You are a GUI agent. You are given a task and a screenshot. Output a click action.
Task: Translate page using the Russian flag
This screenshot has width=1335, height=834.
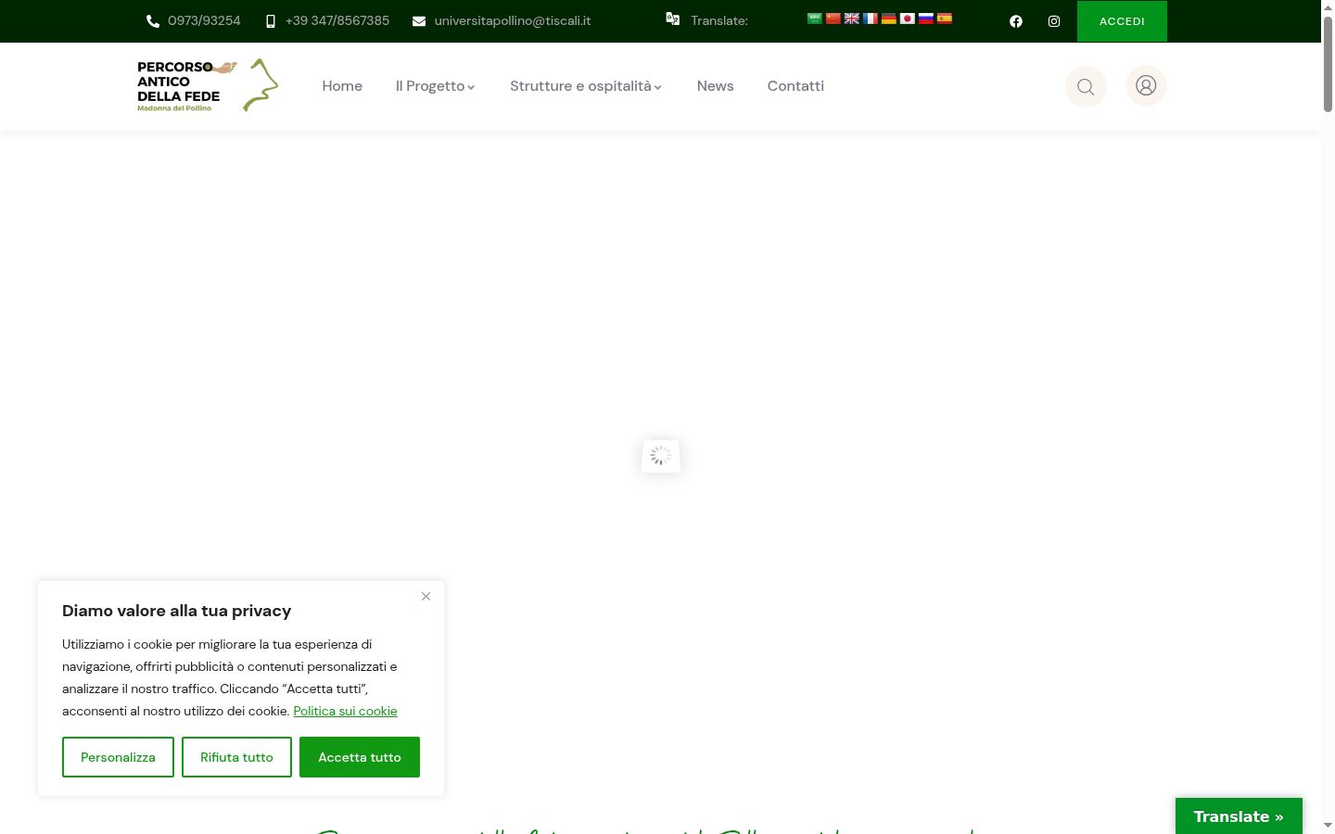coord(925,19)
